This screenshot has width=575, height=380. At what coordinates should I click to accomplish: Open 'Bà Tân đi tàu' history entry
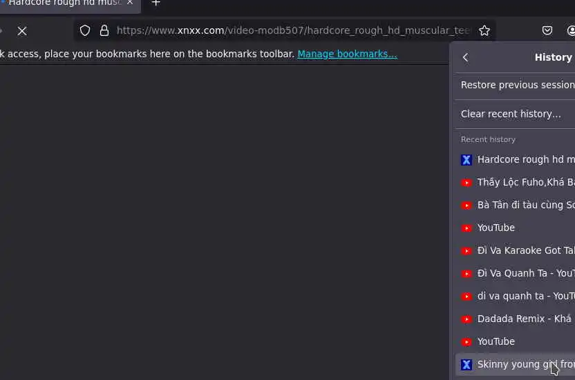click(515, 205)
